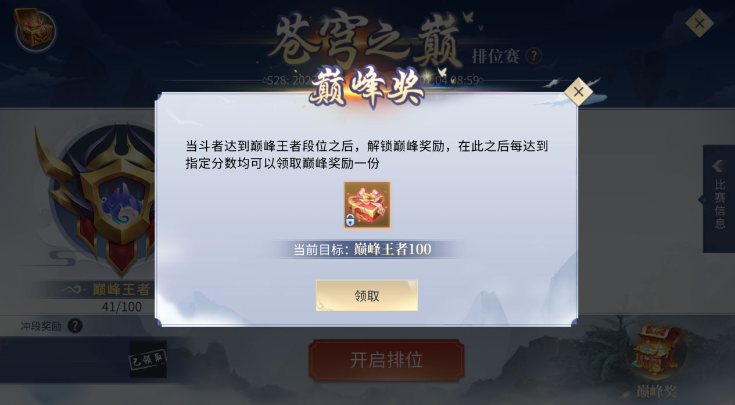Click the chevron arrow on 比赛信息 tab
This screenshot has width=735, height=405.
tap(719, 167)
